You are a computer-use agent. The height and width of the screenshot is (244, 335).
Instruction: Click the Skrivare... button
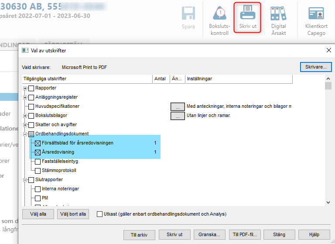(316, 67)
